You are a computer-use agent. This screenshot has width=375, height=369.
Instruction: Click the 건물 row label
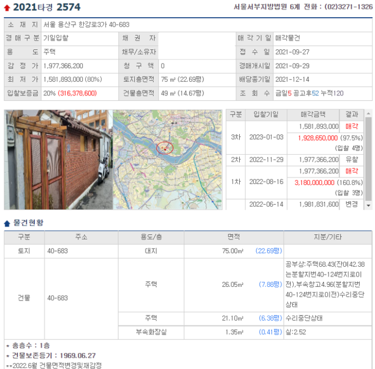[x=24, y=298]
